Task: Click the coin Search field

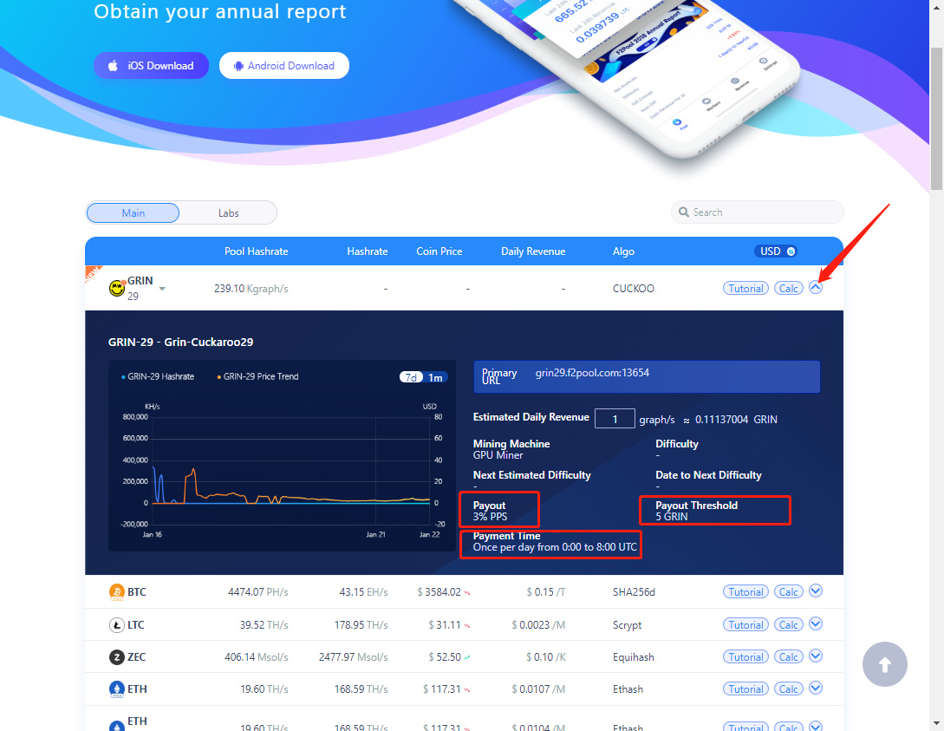Action: coord(758,212)
